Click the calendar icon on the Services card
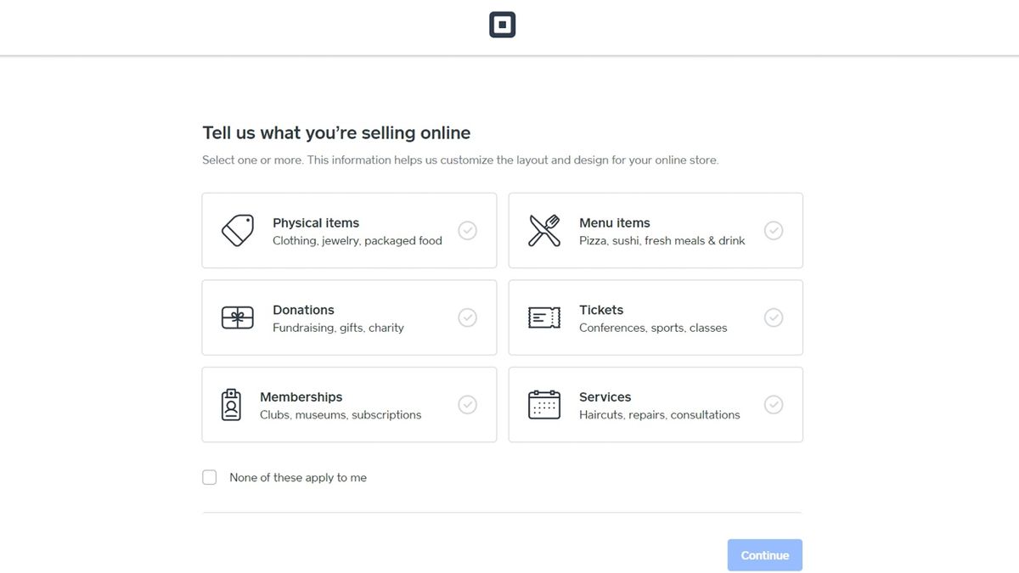Viewport: 1019px width, 573px height. click(x=543, y=404)
